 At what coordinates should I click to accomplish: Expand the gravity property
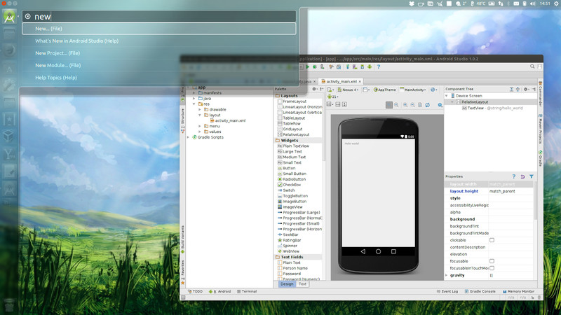point(447,275)
